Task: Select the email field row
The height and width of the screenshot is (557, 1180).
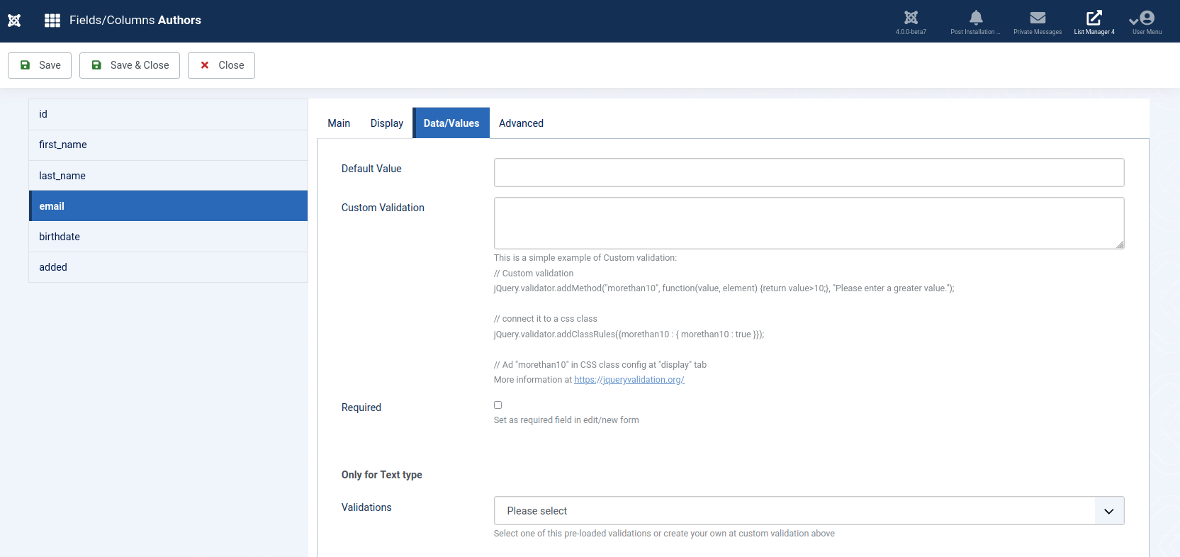Action: point(168,206)
